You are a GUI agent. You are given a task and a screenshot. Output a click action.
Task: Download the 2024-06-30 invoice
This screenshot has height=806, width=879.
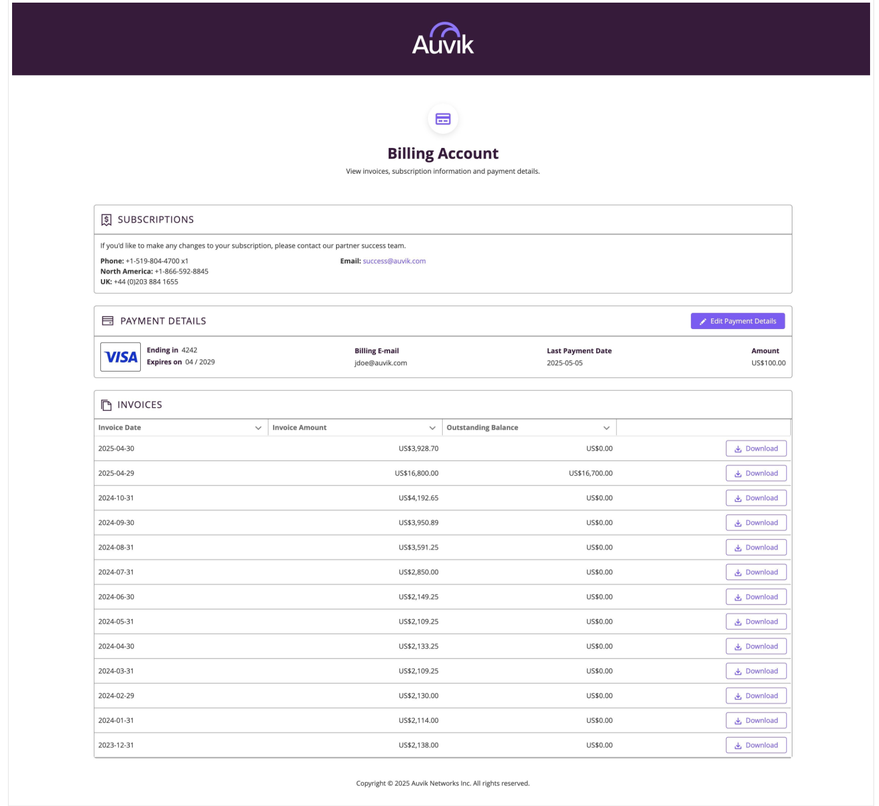click(x=756, y=597)
